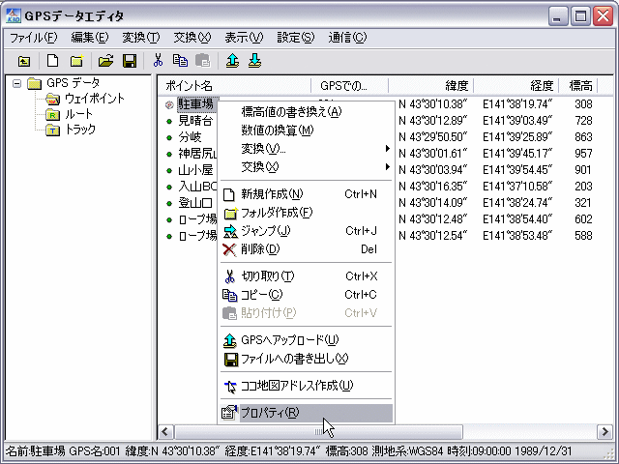
Task: Select ウェイポイント in the tree
Action: pyautogui.click(x=95, y=99)
